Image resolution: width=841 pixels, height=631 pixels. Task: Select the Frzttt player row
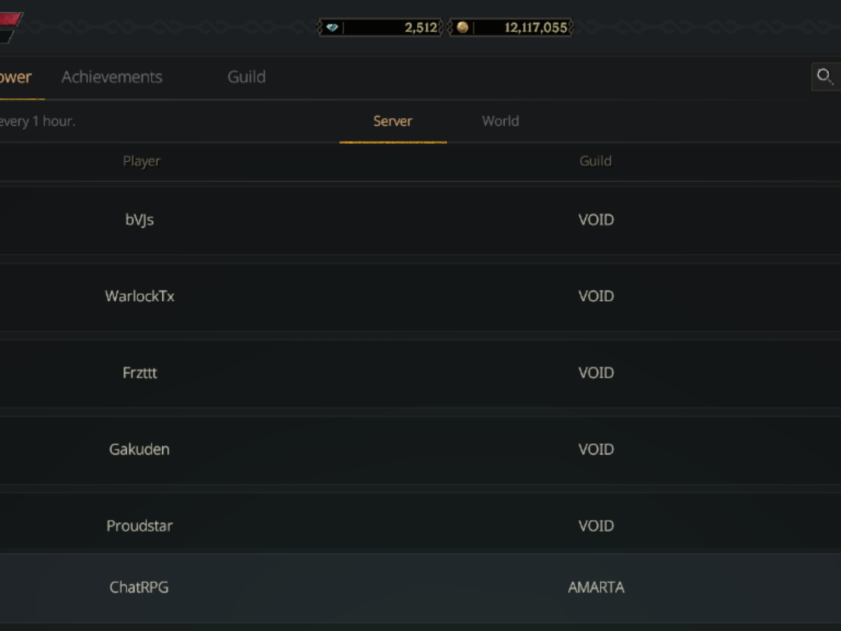(x=140, y=373)
